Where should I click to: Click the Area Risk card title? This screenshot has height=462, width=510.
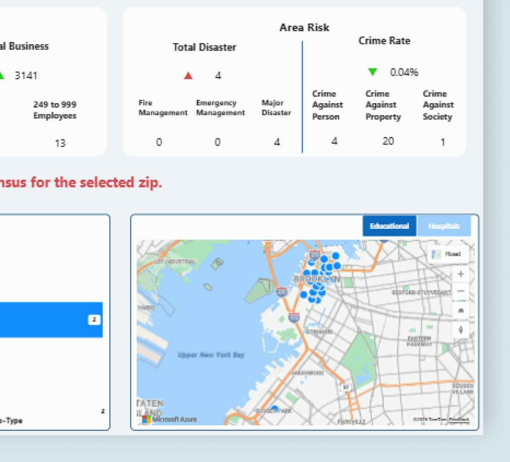(305, 28)
